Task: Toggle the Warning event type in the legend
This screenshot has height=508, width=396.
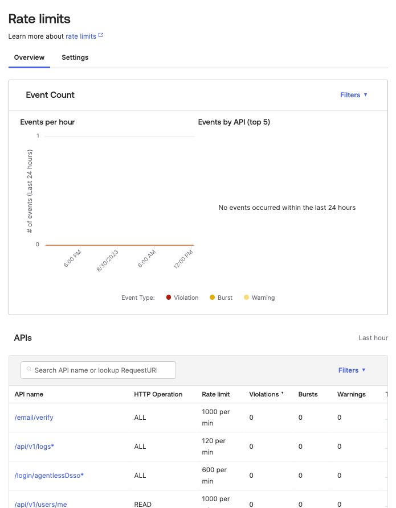Action: click(x=259, y=298)
